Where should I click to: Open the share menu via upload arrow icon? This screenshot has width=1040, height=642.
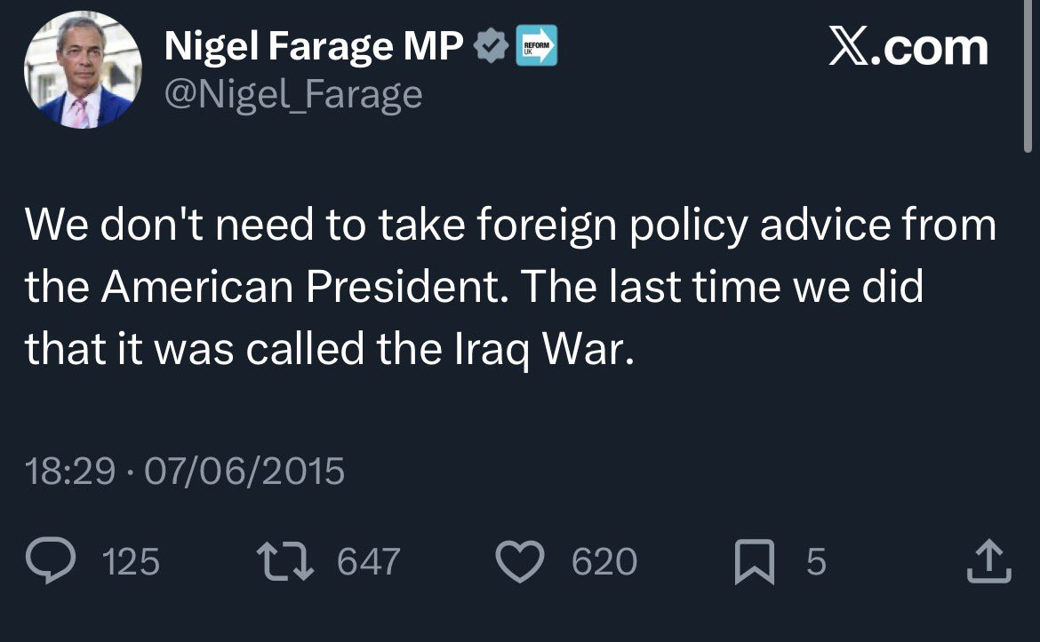(988, 562)
